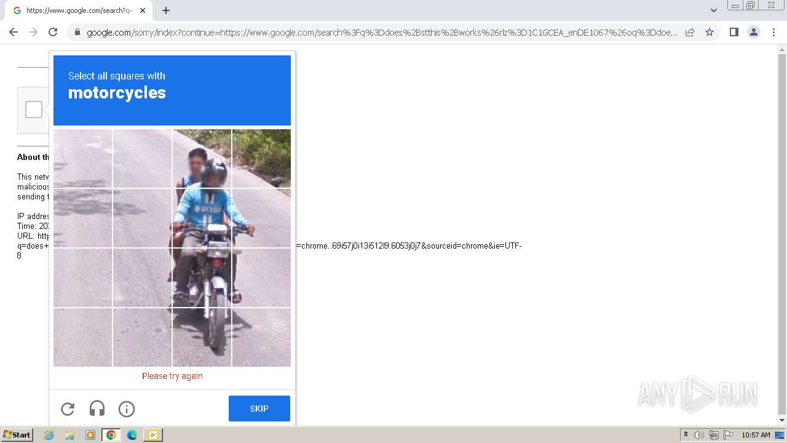Tick the I'm not a robot checkbox
The width and height of the screenshot is (787, 443).
[34, 110]
